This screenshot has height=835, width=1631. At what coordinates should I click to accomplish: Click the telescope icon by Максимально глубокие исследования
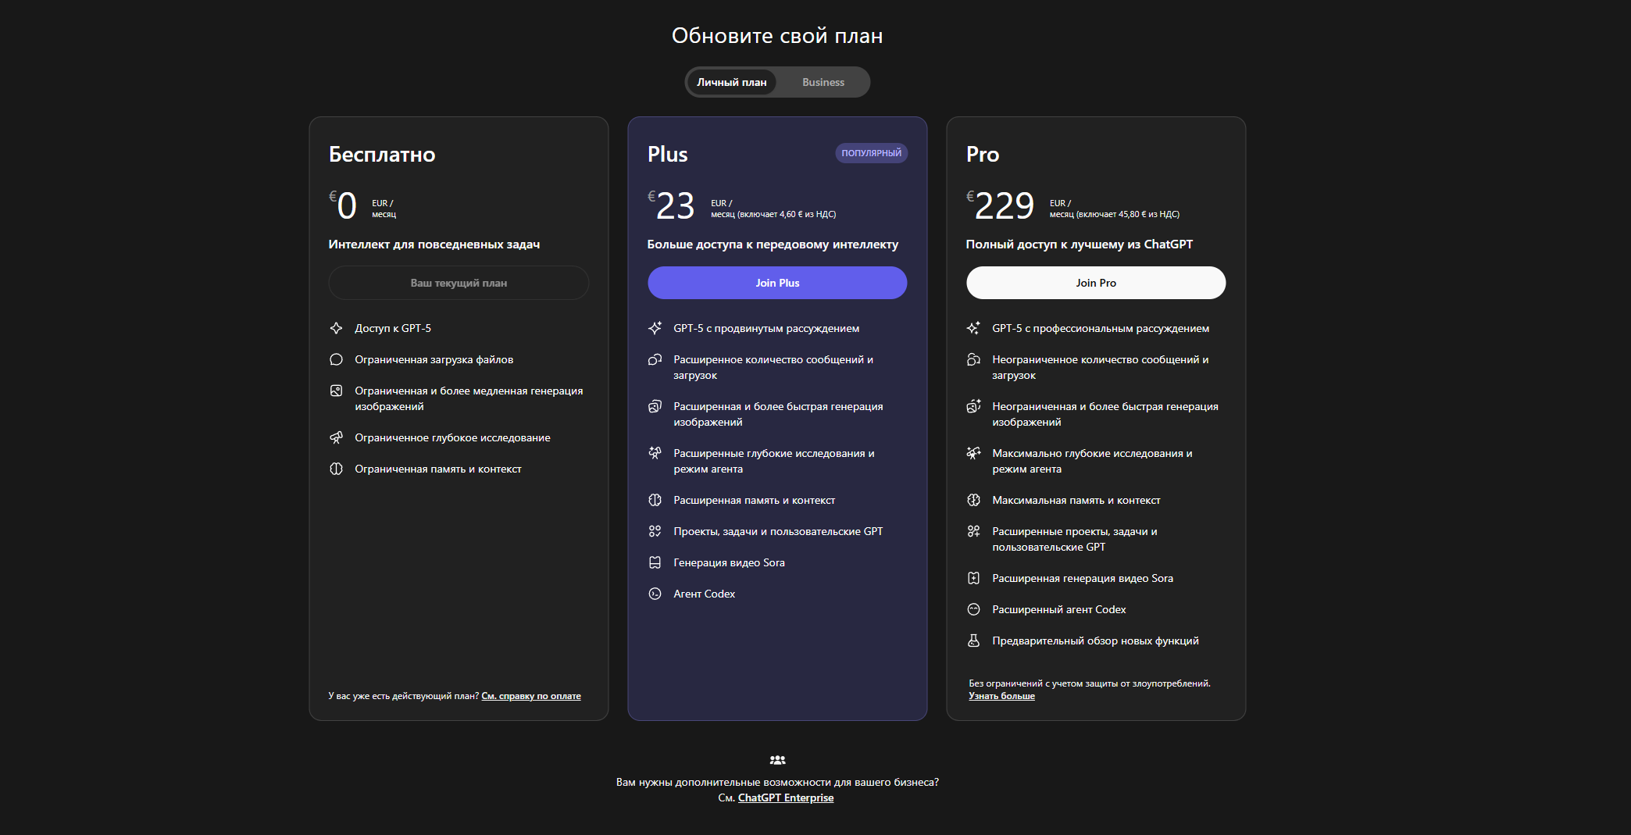coord(973,453)
